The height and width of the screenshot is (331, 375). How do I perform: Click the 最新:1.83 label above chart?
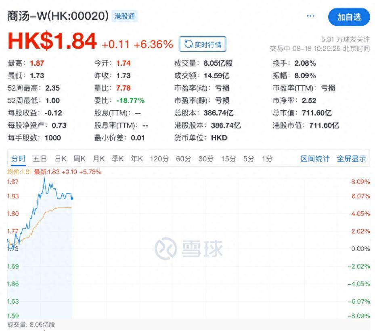click(x=47, y=172)
